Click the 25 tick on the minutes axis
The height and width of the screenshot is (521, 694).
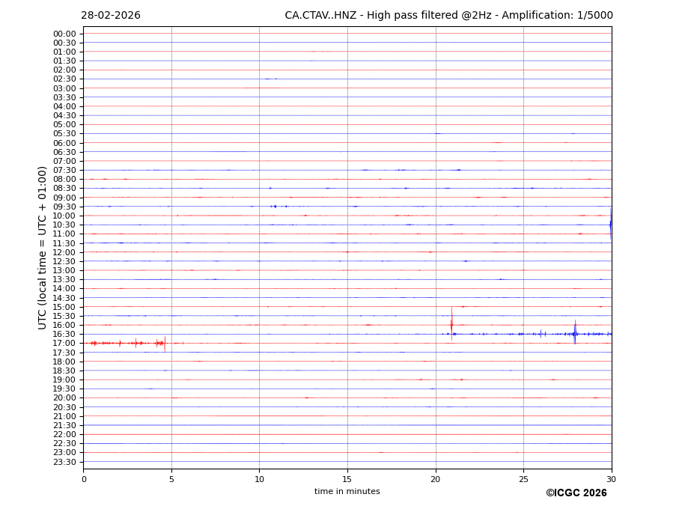[x=523, y=479]
